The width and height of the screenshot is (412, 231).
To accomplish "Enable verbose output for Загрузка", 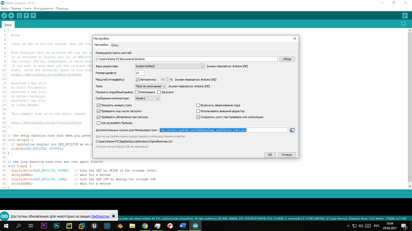I will pyautogui.click(x=159, y=92).
